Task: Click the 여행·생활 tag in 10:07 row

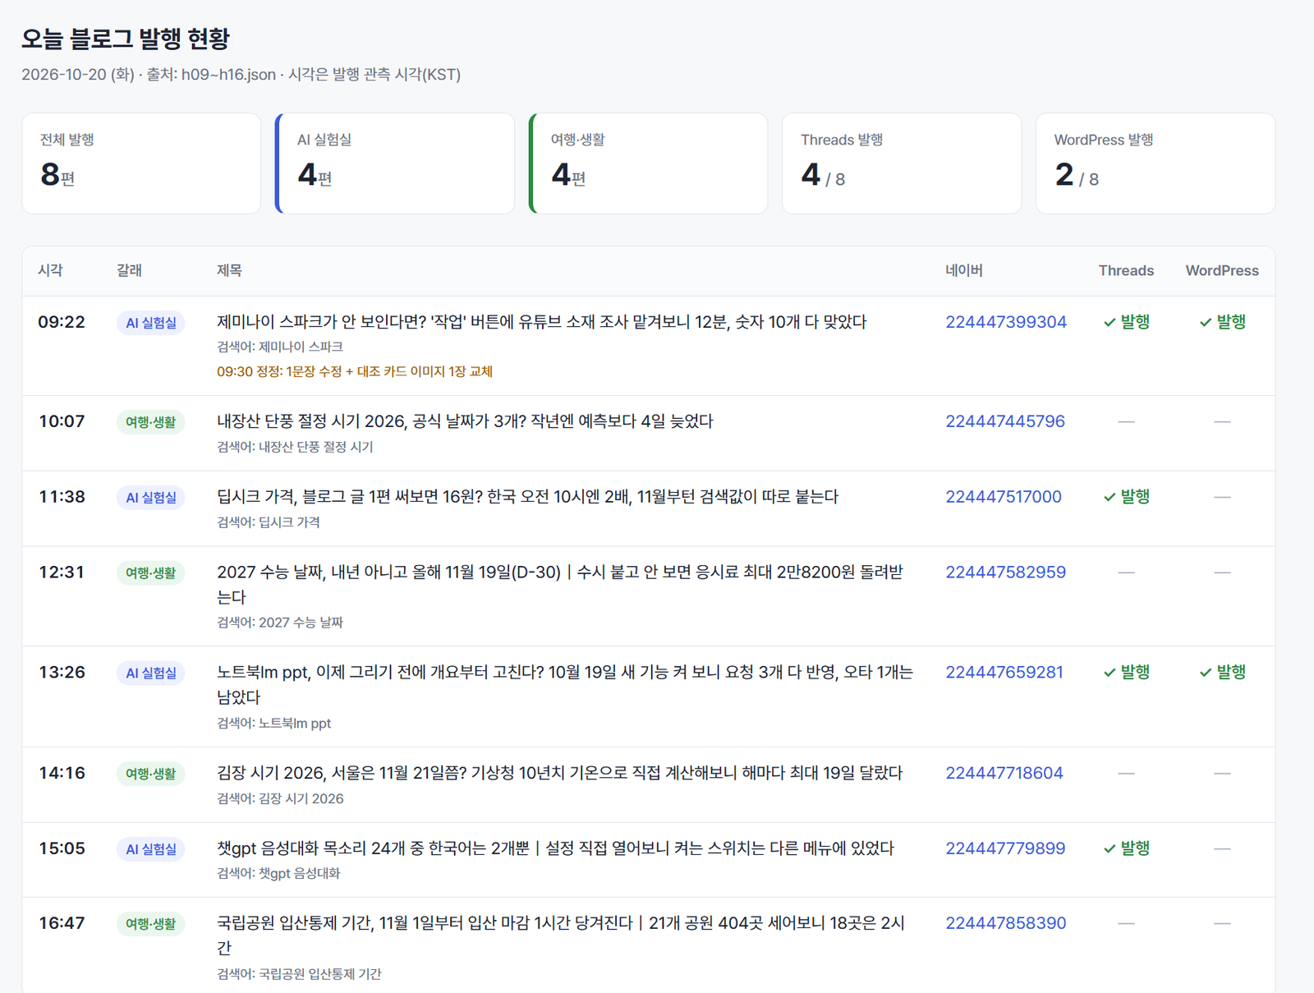Action: coord(151,422)
